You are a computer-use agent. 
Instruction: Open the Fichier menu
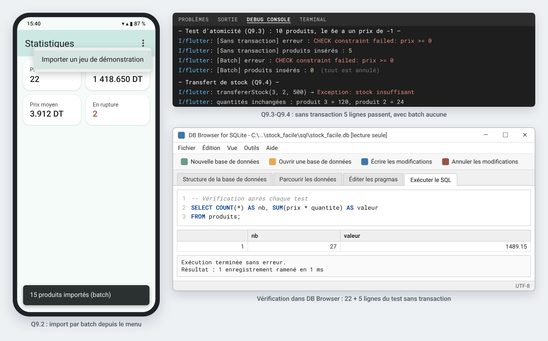[187, 148]
